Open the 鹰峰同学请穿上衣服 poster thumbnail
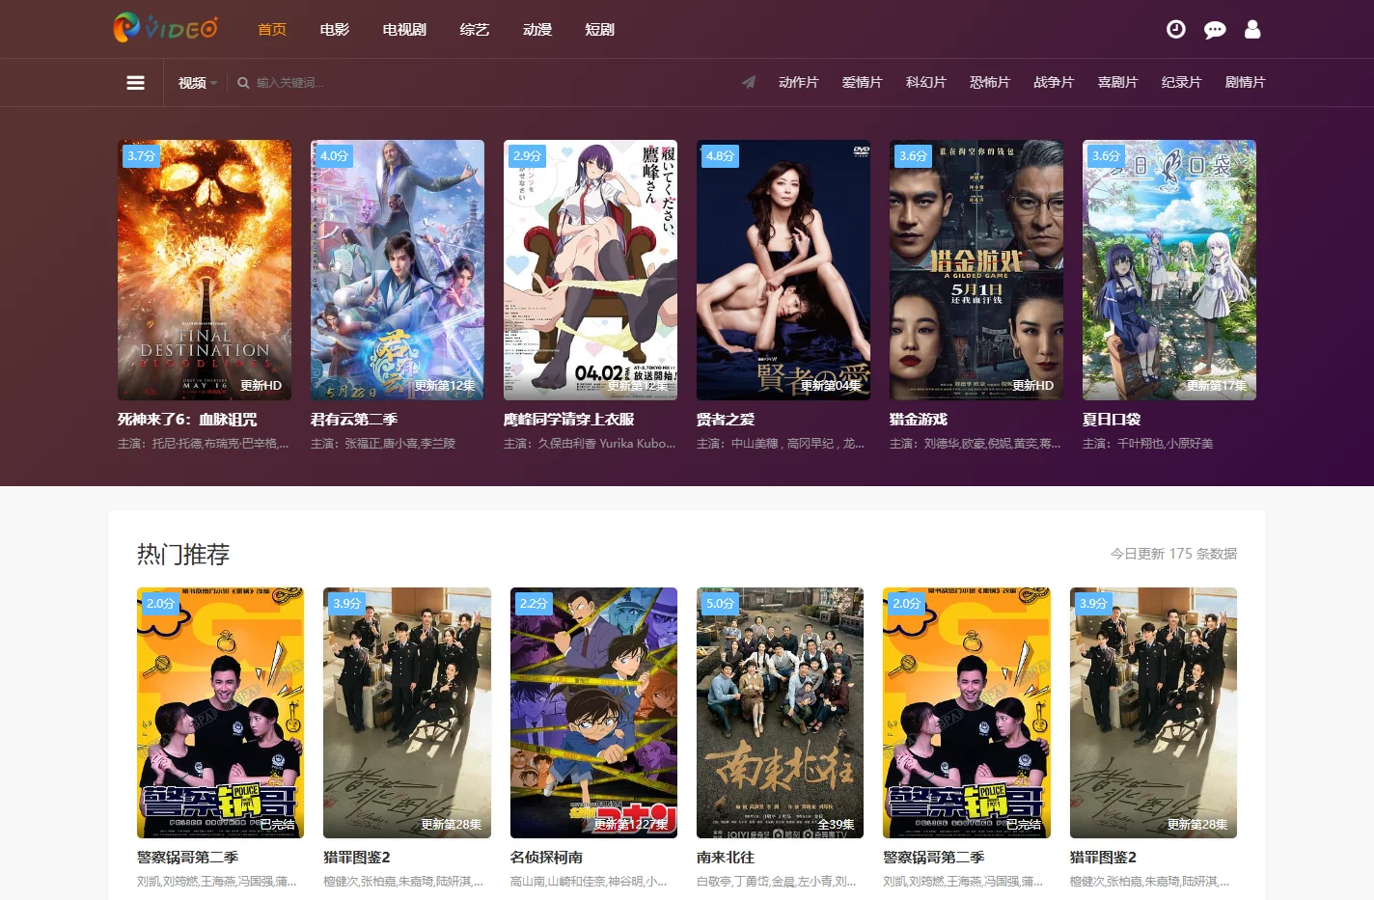 point(591,270)
